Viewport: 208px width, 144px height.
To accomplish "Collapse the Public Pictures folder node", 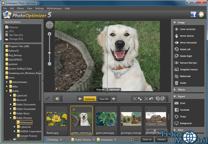I will (10, 118).
